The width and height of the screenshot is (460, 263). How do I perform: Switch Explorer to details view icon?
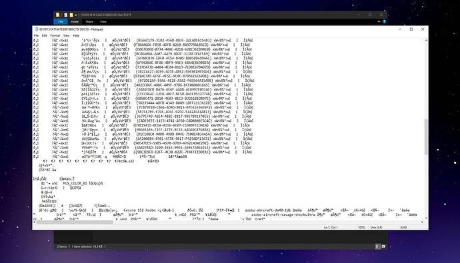[378, 246]
